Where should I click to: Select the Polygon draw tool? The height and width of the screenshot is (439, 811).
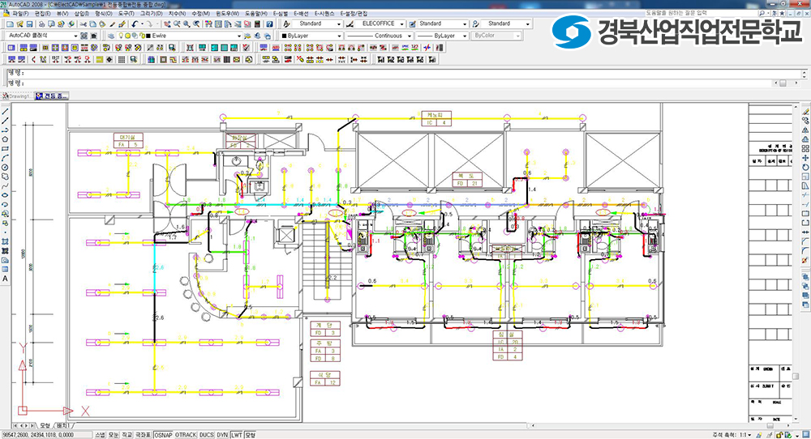point(5,139)
